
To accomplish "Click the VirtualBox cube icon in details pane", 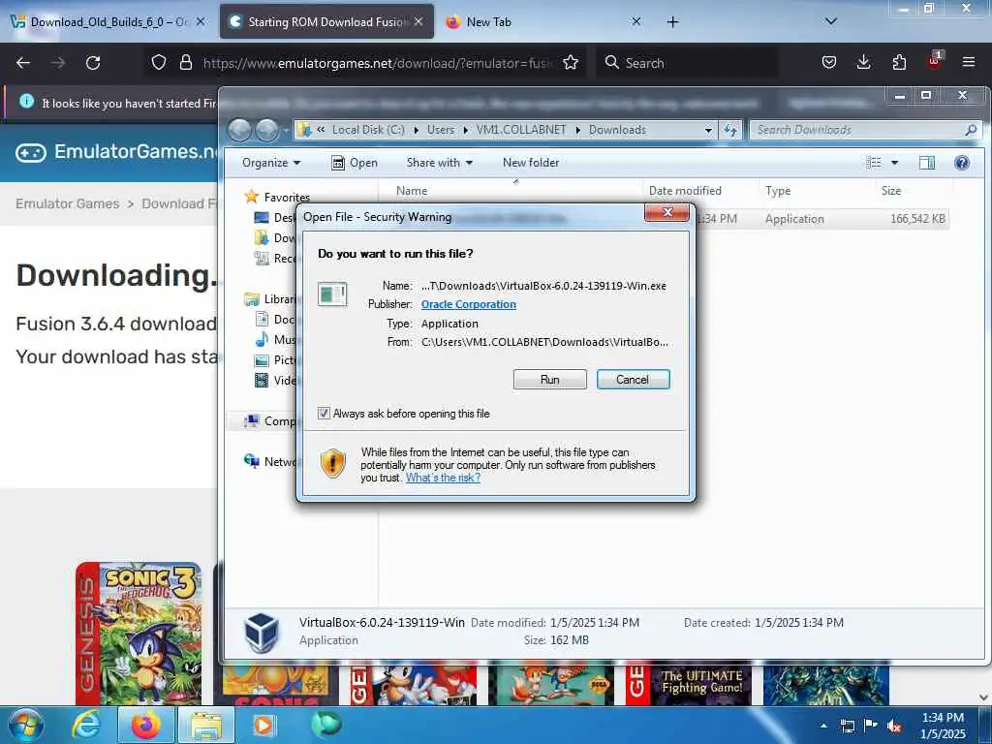I will 262,632.
